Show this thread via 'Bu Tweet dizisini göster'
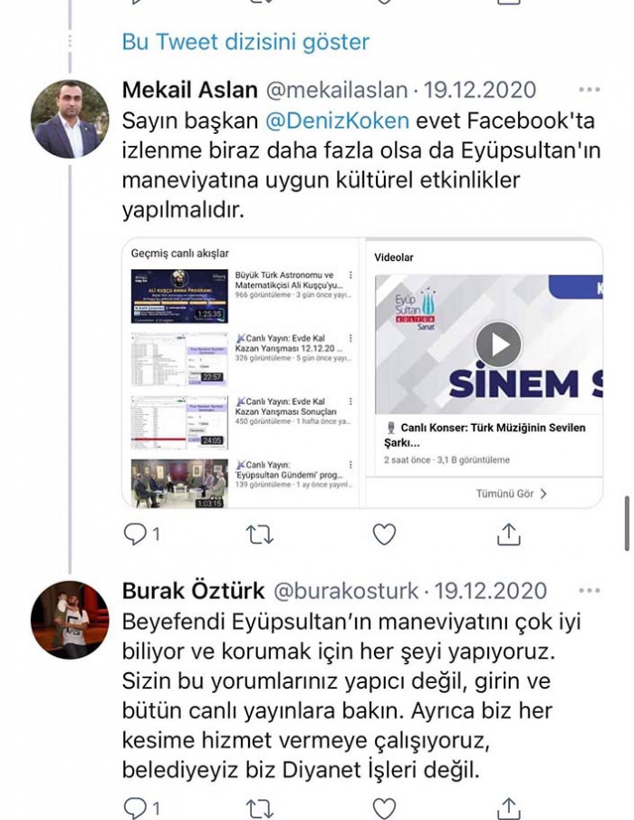 [x=245, y=42]
